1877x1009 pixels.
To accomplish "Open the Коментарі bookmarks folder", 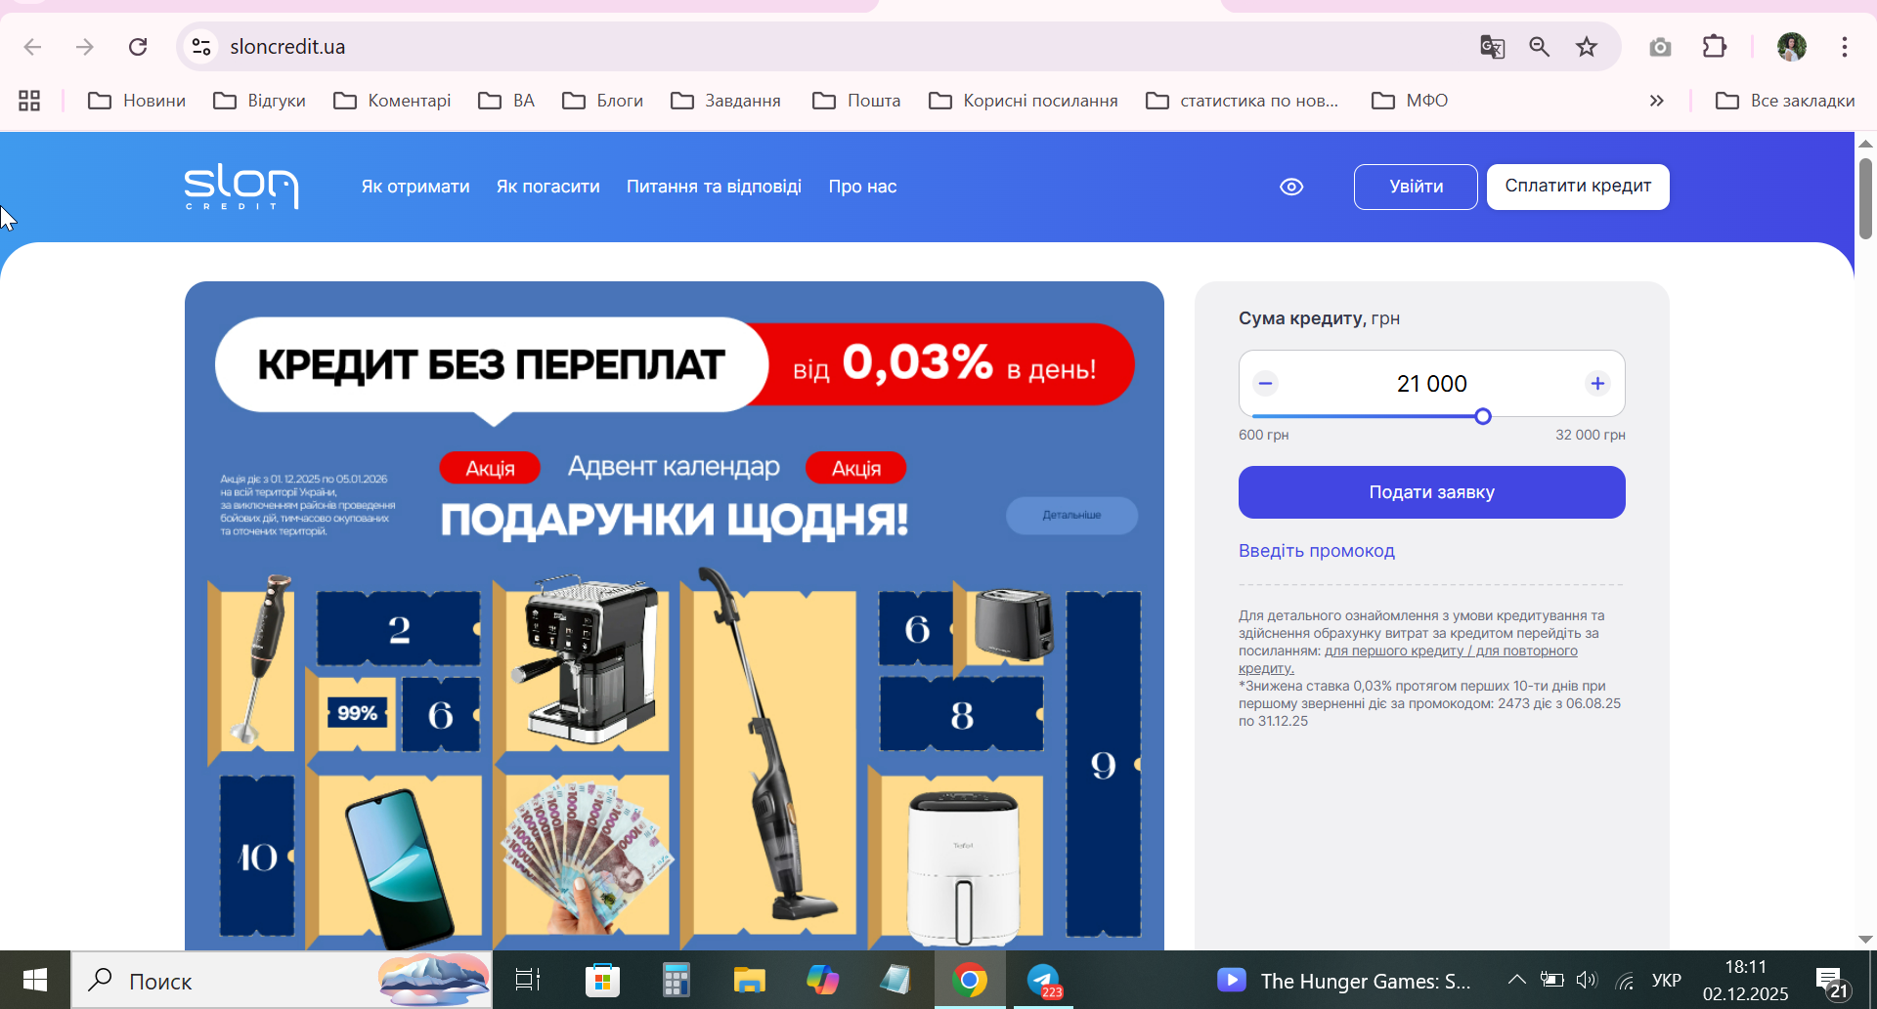I will [392, 101].
